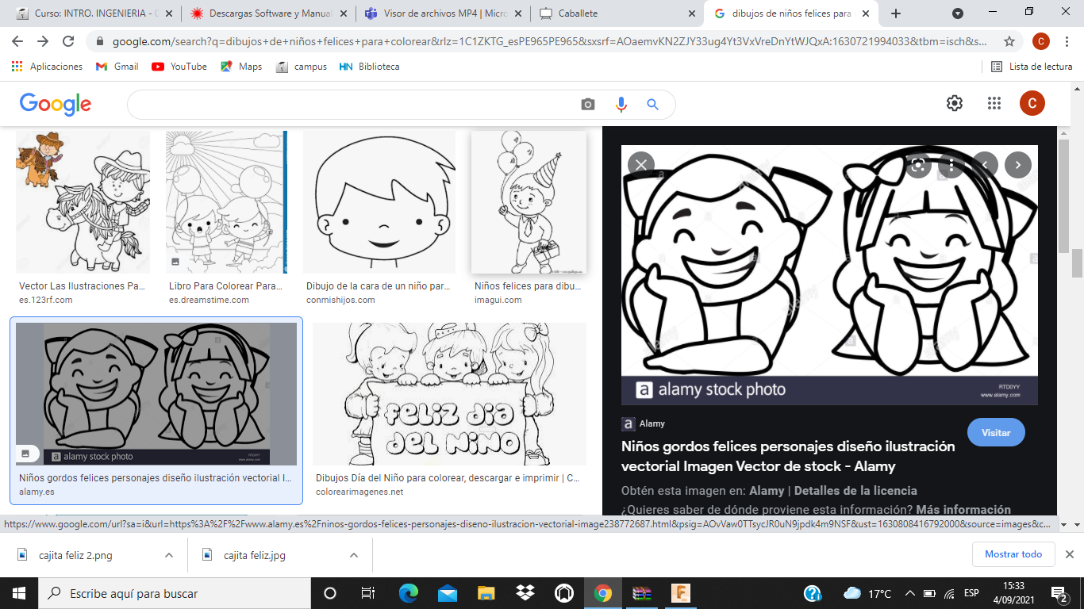Open the YouTube bookmark
Image resolution: width=1084 pixels, height=609 pixels.
(x=179, y=67)
